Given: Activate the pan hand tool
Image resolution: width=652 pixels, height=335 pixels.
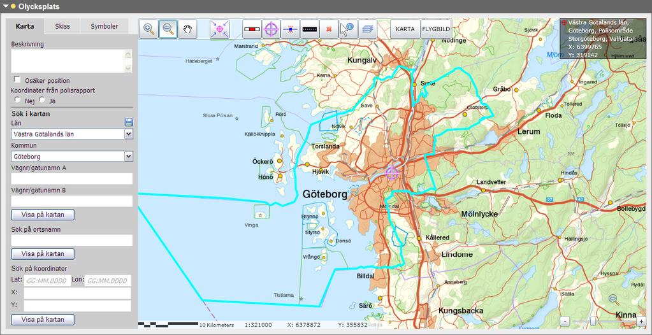Looking at the screenshot, I should tap(188, 29).
